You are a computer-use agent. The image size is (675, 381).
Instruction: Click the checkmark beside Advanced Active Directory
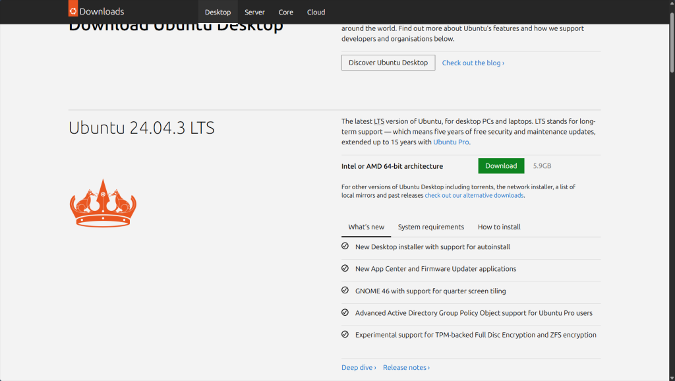pyautogui.click(x=345, y=312)
